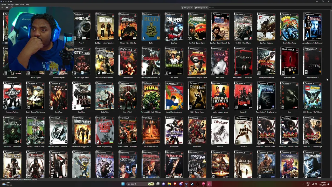Select the Demon Chaos game cover
This screenshot has height=187, width=332.
tap(128, 61)
